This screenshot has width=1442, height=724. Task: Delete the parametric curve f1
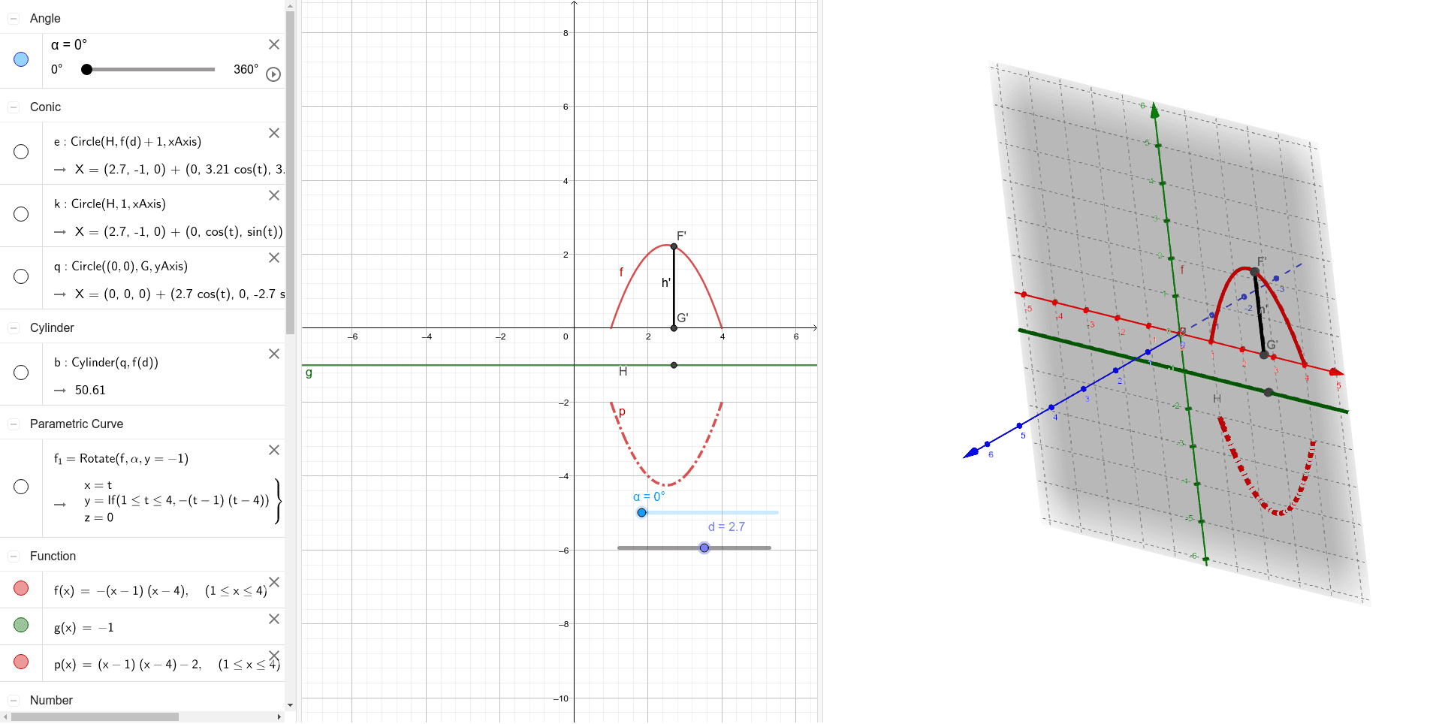click(273, 450)
